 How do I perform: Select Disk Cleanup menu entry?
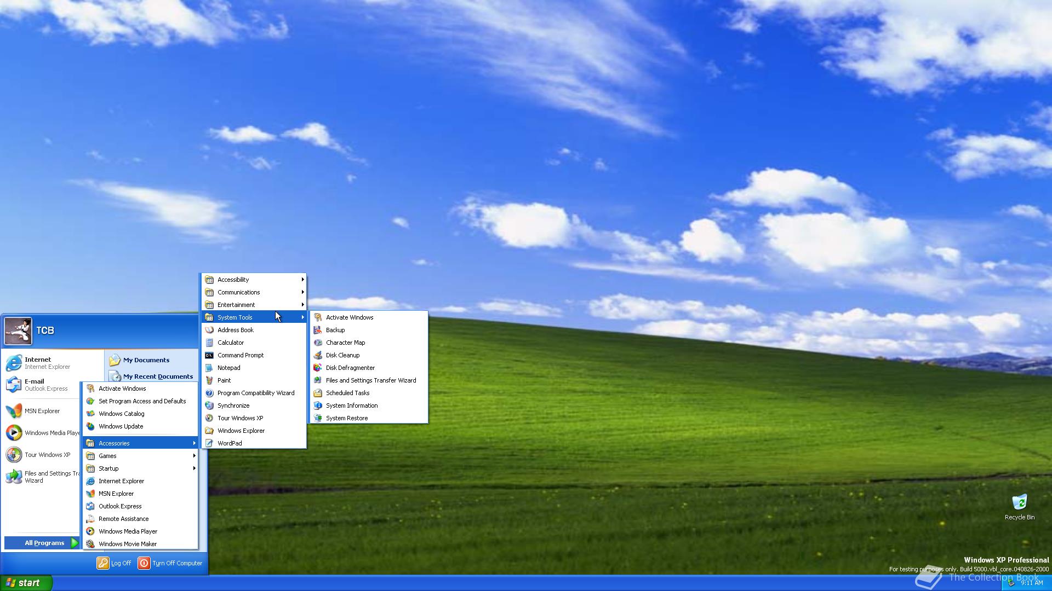(x=342, y=355)
